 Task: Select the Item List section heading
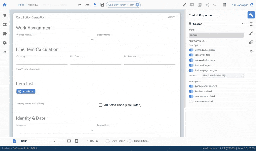(x=25, y=83)
